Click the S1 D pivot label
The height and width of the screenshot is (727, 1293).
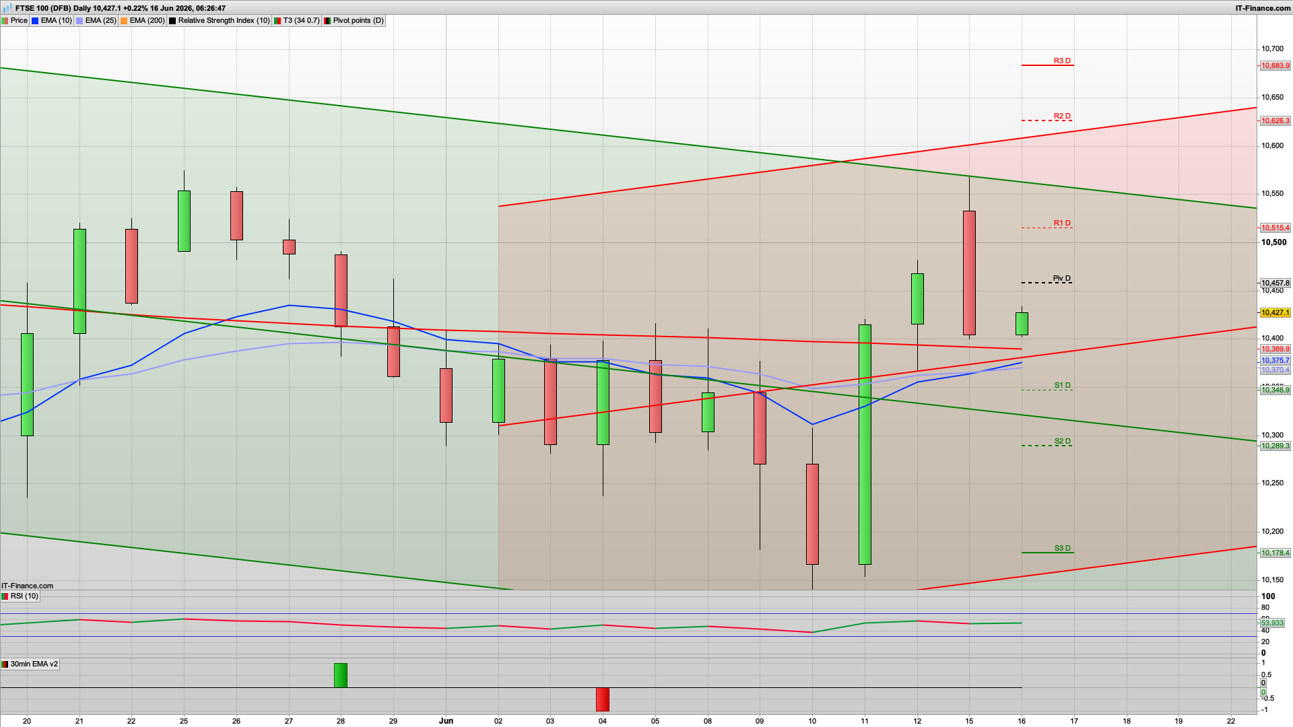pos(1062,385)
